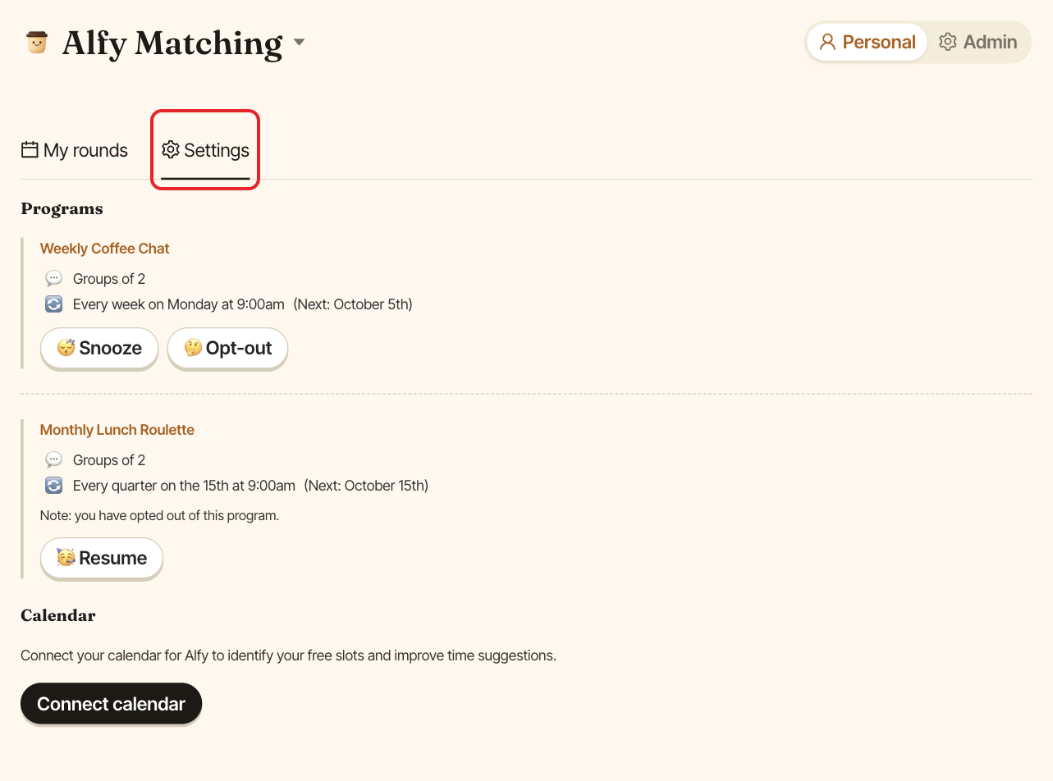Open the Monthly Lunch Roulette program link

pos(117,430)
